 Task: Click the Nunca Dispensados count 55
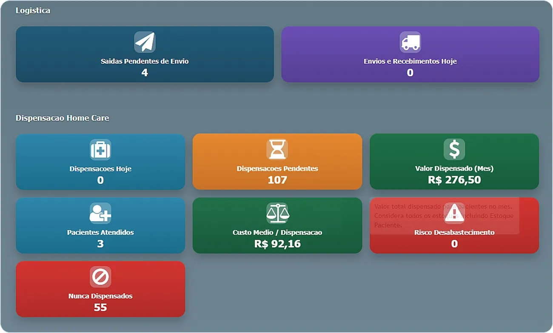click(100, 307)
